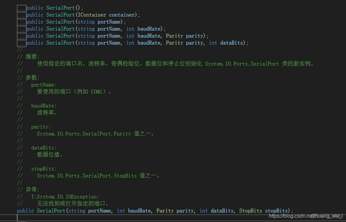Click the StopBits type in the last constructor

coord(251,211)
